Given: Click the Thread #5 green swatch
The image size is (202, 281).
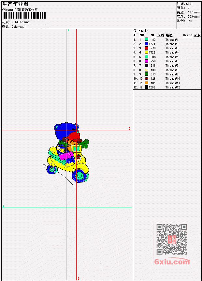Looking at the screenshot, I should (x=146, y=57).
